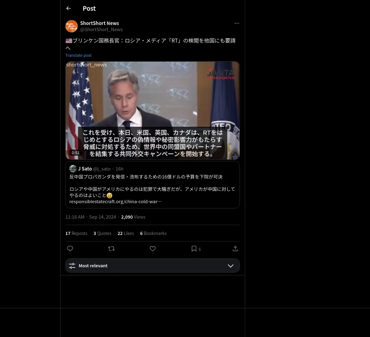Viewport: 370px width, 337px height.
Task: Play the Blinken press briefing video
Action: 153,110
